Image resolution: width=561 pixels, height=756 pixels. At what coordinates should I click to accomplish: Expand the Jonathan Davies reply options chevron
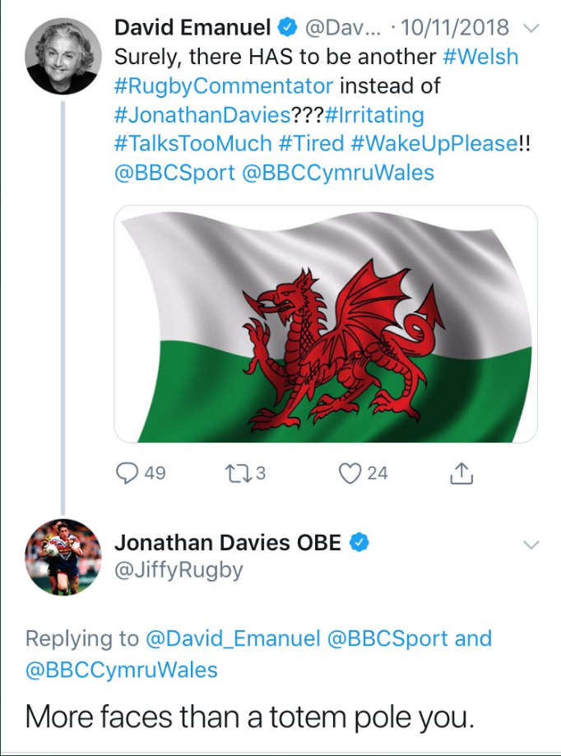(x=531, y=545)
